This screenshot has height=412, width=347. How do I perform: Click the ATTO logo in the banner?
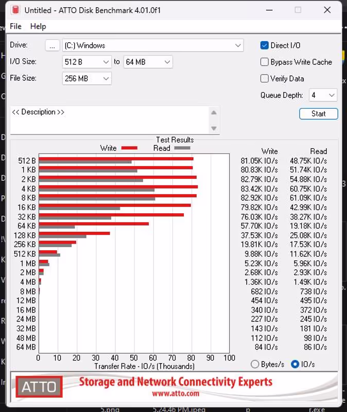click(39, 387)
